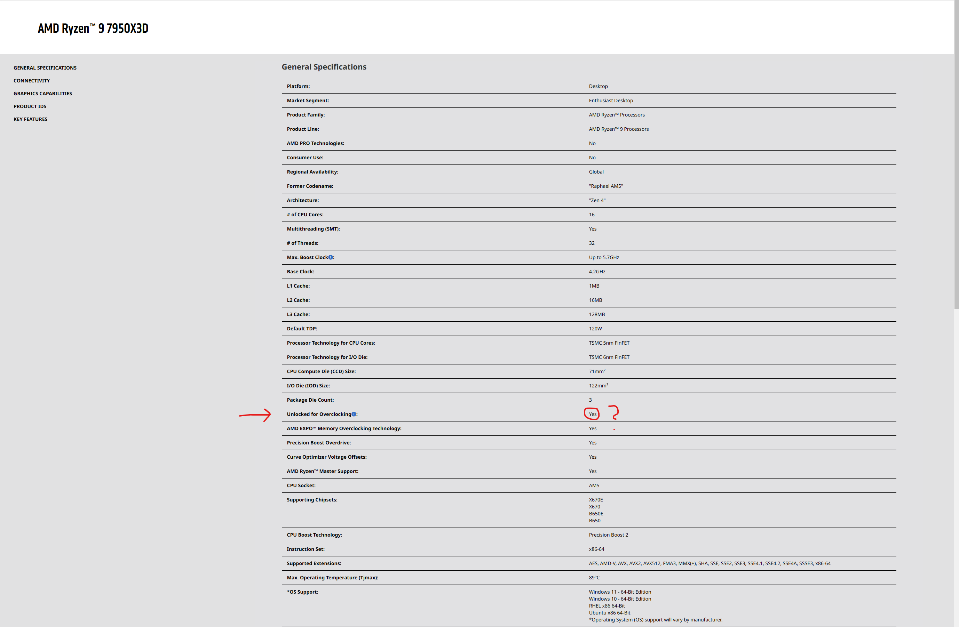
Task: Click the AMD Ryzen 9 7950X3D page title
Action: point(93,28)
